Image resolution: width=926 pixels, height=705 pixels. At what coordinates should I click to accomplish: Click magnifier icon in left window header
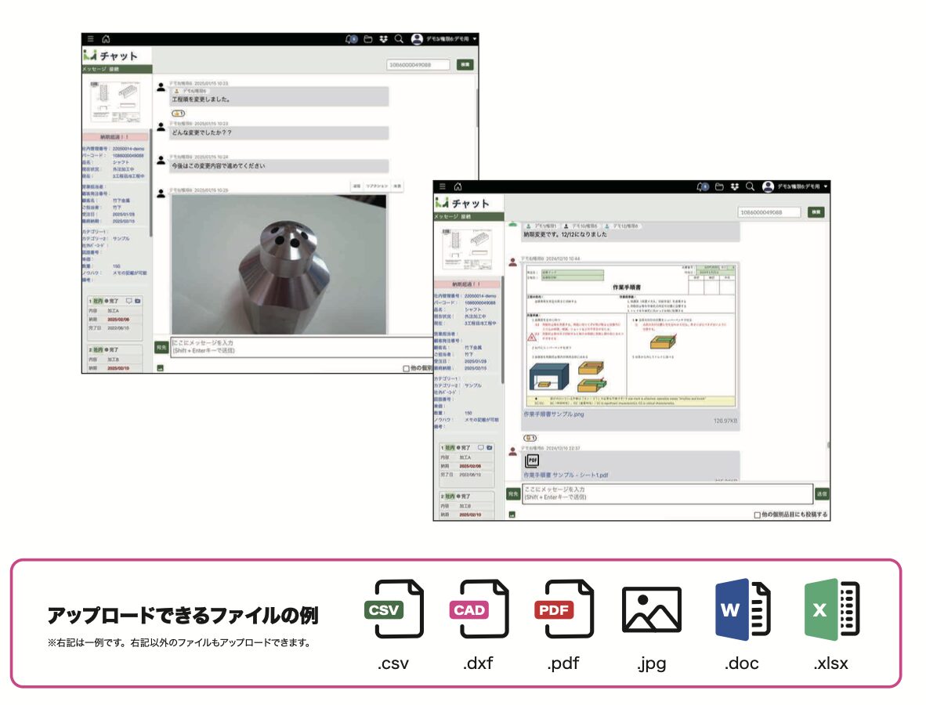point(400,39)
